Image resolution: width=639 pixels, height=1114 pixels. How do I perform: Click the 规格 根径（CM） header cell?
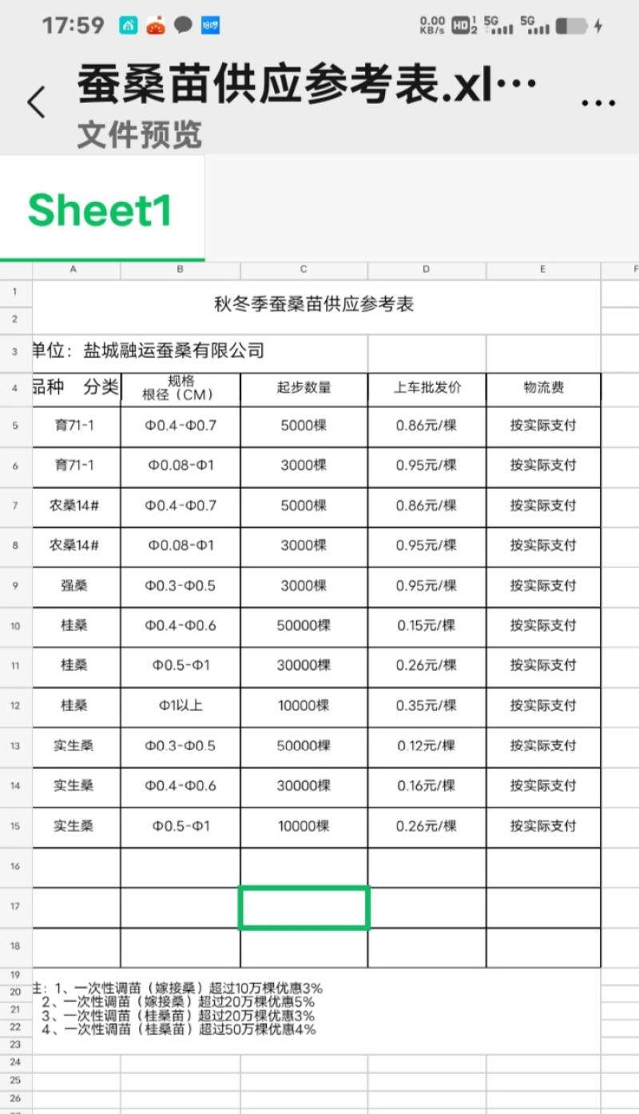pyautogui.click(x=181, y=388)
